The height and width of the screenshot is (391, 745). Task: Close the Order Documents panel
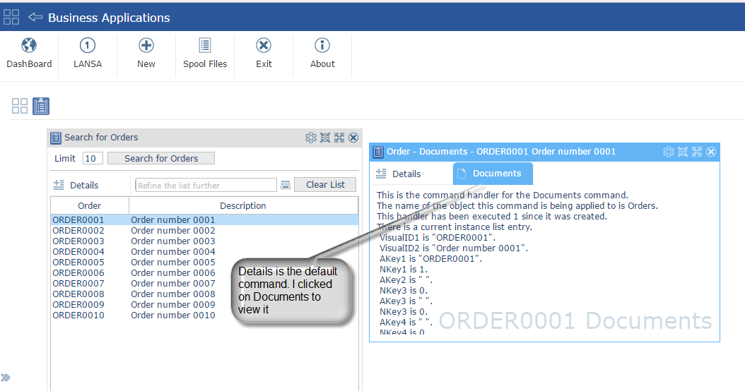711,152
